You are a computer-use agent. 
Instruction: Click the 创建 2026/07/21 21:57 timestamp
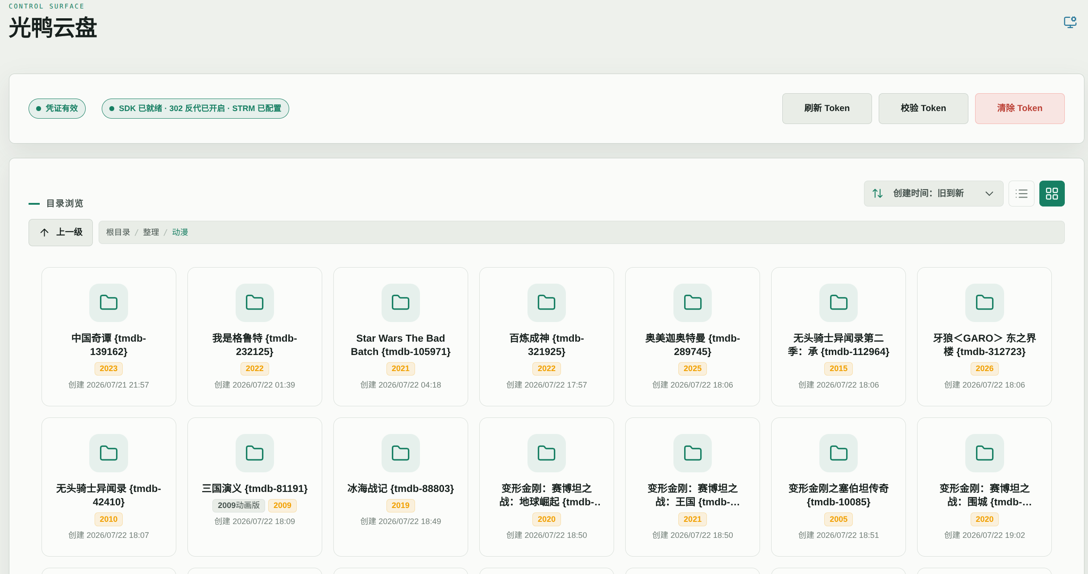[x=108, y=385]
